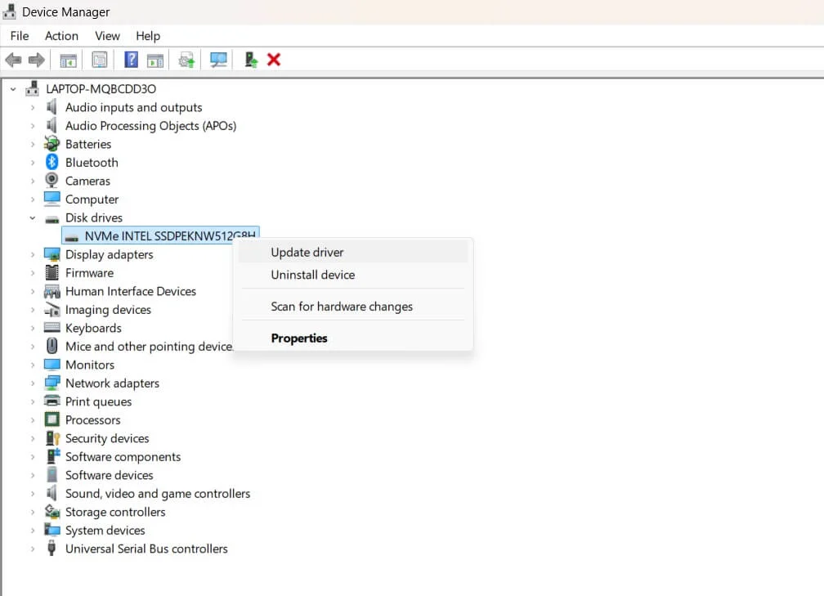Screen dimensions: 824x596
Task: Expand the Universal Serial Bus controllers node
Action: click(x=33, y=549)
